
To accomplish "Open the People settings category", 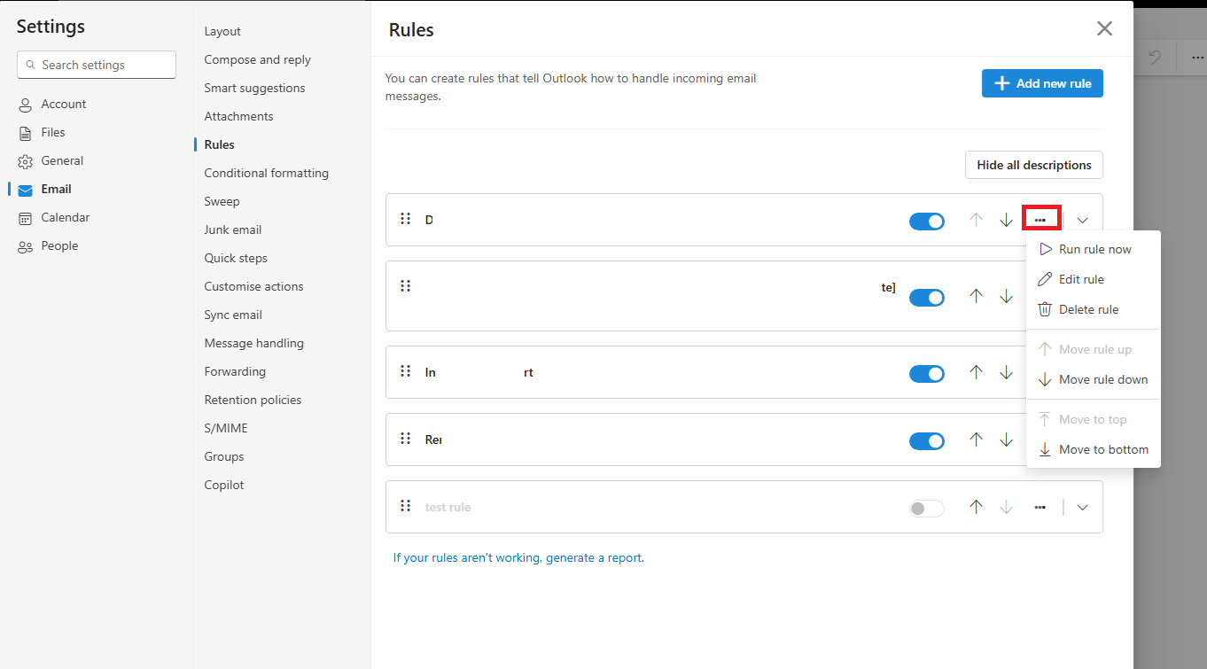I will coord(48,245).
